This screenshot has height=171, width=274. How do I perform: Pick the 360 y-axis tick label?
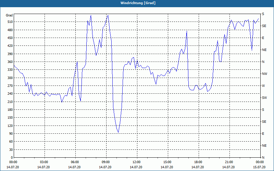coord(10,62)
